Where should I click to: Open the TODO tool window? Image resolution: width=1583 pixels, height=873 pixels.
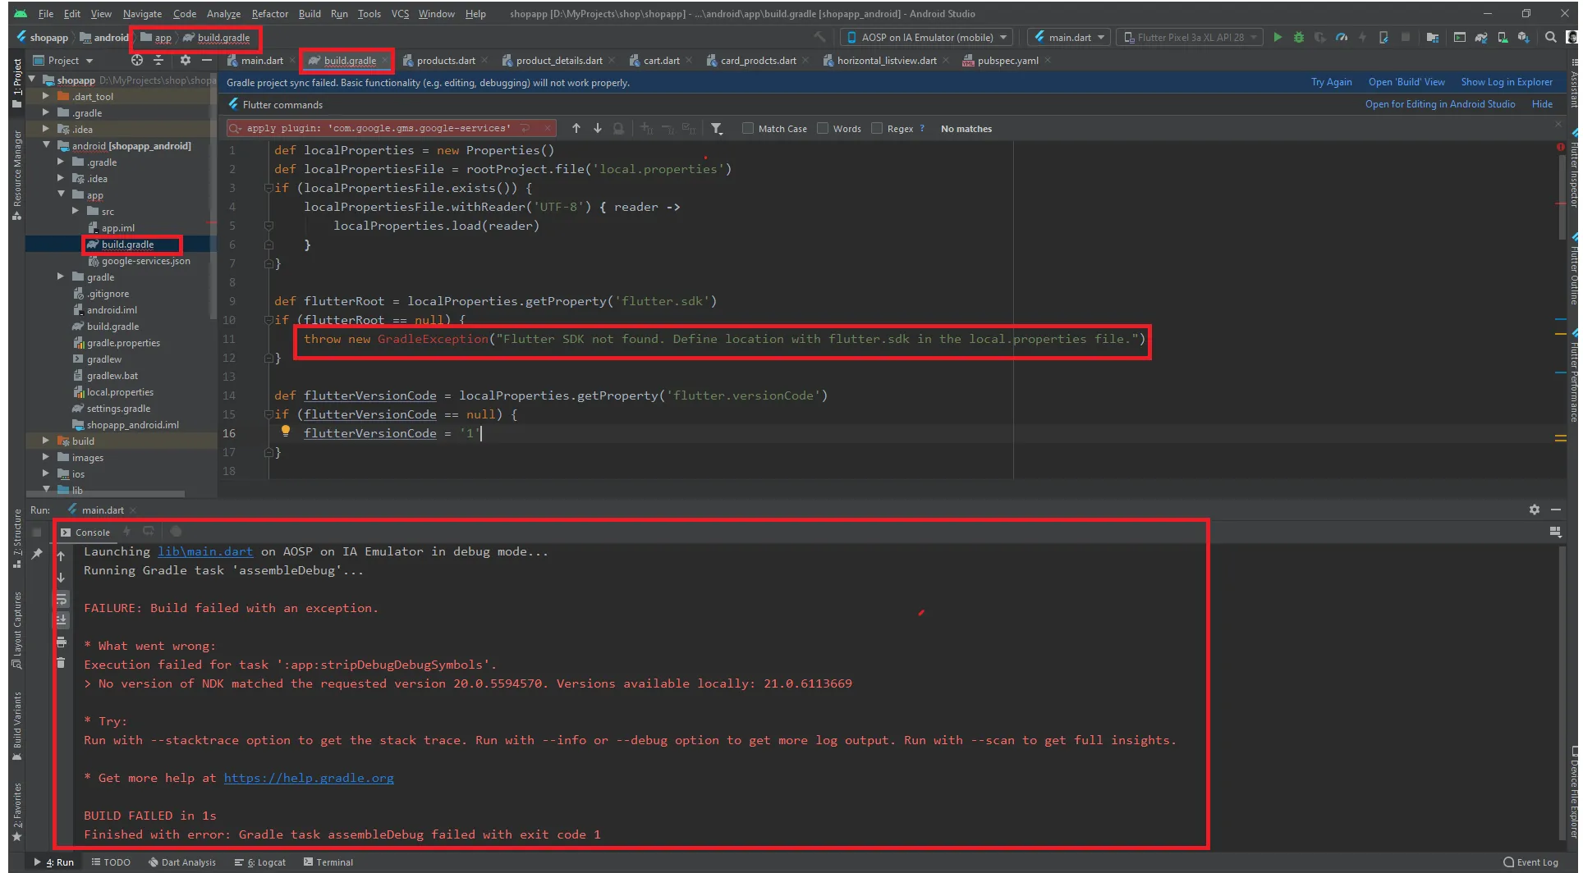point(111,862)
